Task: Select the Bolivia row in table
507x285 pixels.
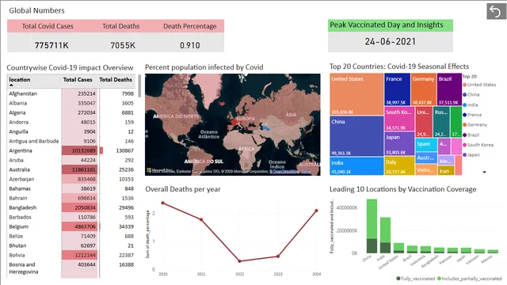Action: click(x=71, y=255)
